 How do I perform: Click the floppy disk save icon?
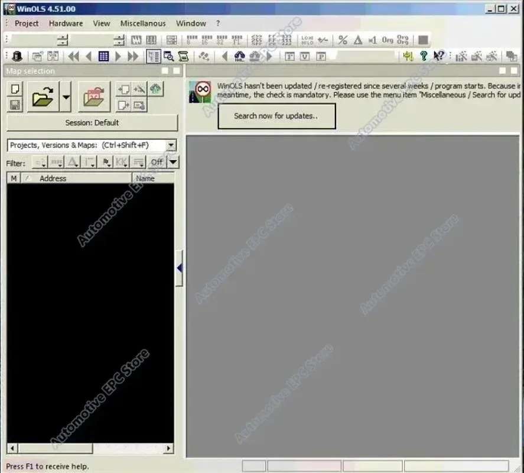(15, 105)
